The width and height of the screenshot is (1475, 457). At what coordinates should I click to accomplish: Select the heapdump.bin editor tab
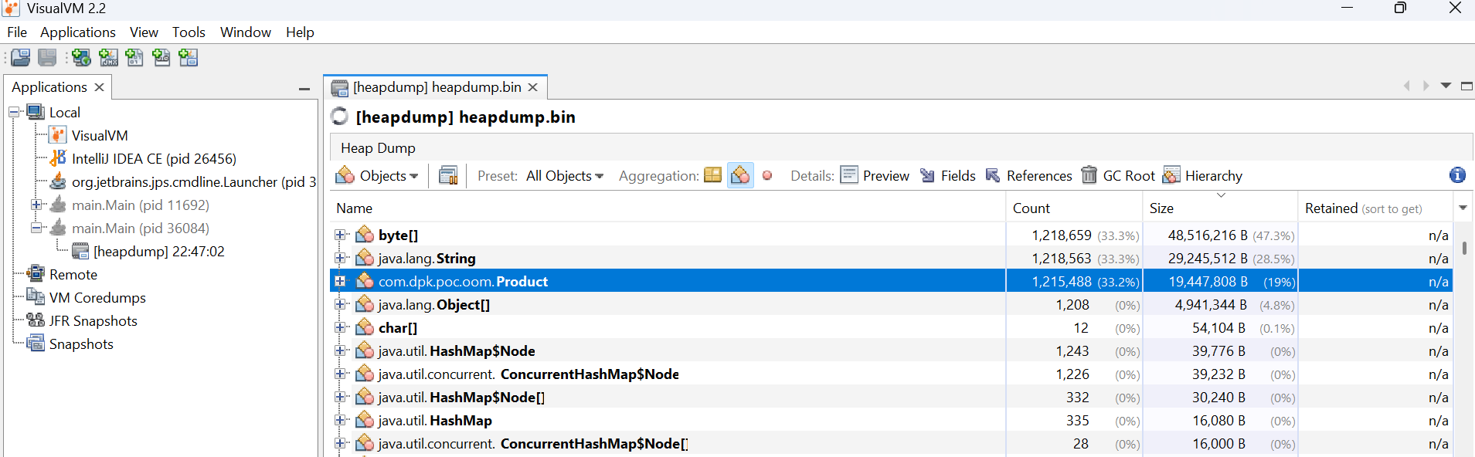437,87
